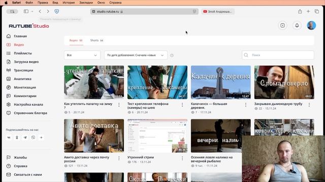Open the Окно menu

click(x=101, y=3)
